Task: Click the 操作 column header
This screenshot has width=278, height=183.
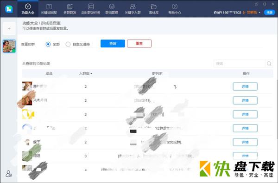Action: [x=246, y=73]
